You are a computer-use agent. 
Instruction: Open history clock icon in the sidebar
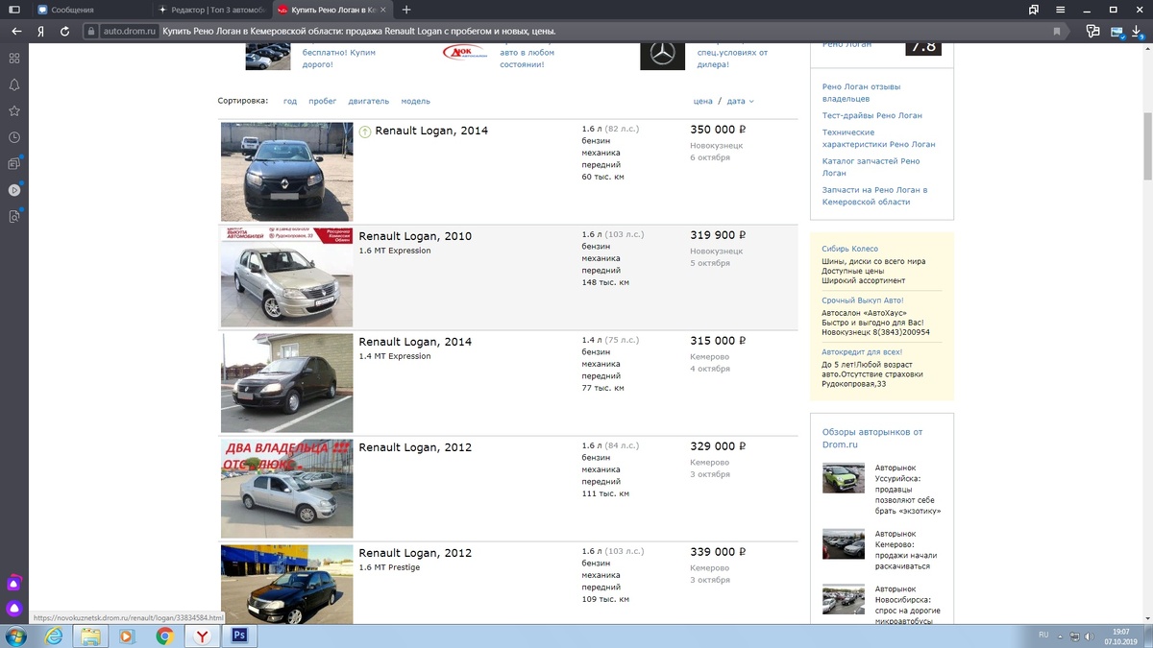14,137
